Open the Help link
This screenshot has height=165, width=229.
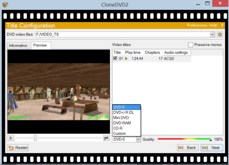tap(213, 25)
